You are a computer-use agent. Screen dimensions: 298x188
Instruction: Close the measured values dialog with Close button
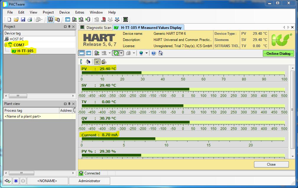click(x=271, y=164)
